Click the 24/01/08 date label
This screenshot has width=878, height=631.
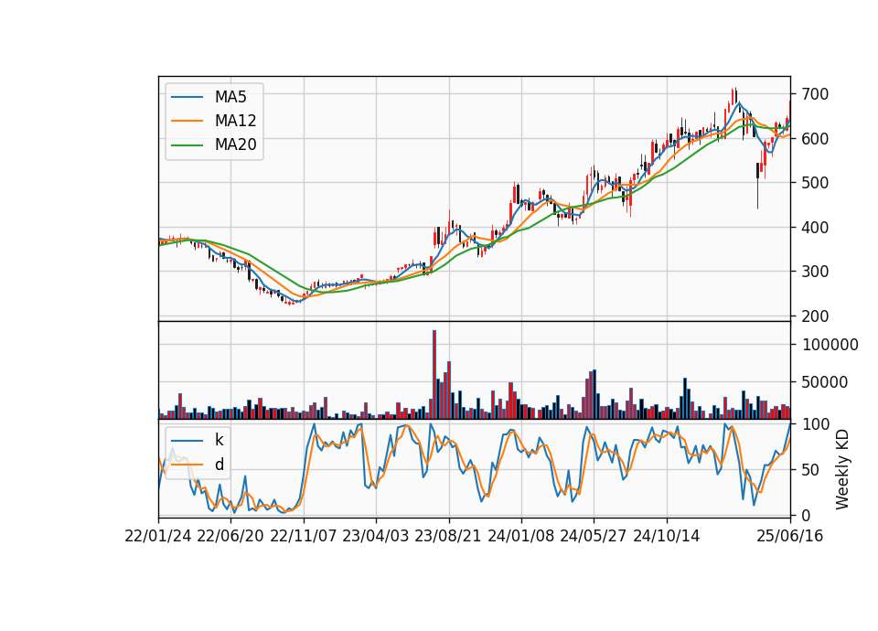coord(520,537)
